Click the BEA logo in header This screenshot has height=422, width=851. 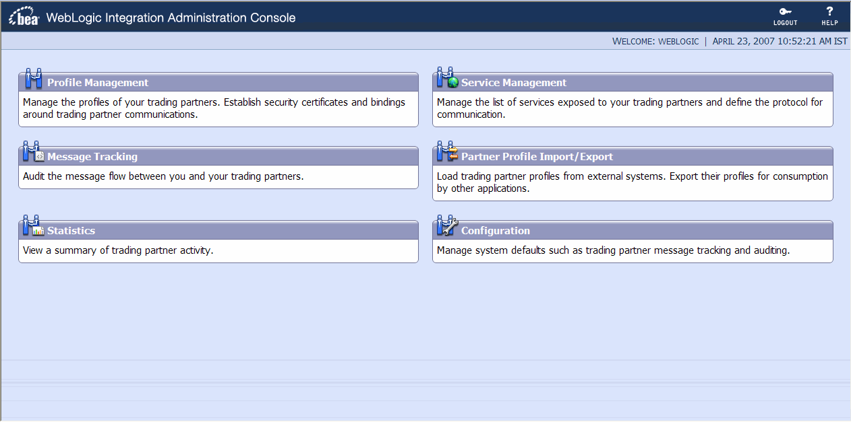[24, 17]
